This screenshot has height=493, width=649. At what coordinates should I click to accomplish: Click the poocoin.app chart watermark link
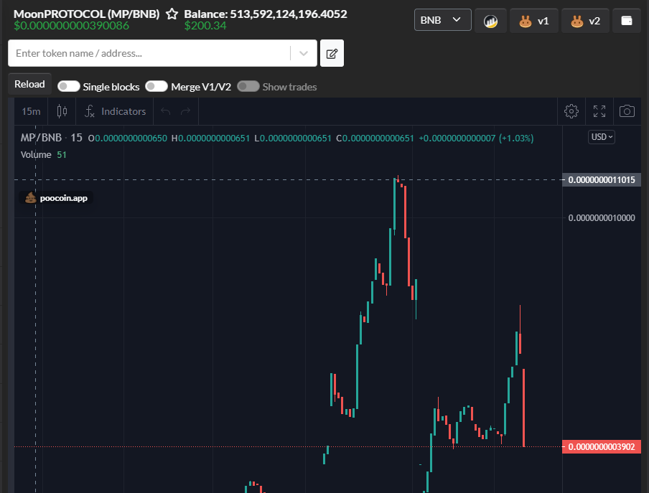point(56,198)
